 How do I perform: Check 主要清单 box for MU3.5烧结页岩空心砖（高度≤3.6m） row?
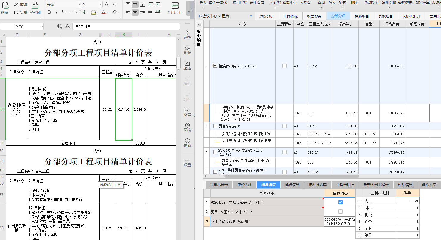pyautogui.click(x=284, y=152)
